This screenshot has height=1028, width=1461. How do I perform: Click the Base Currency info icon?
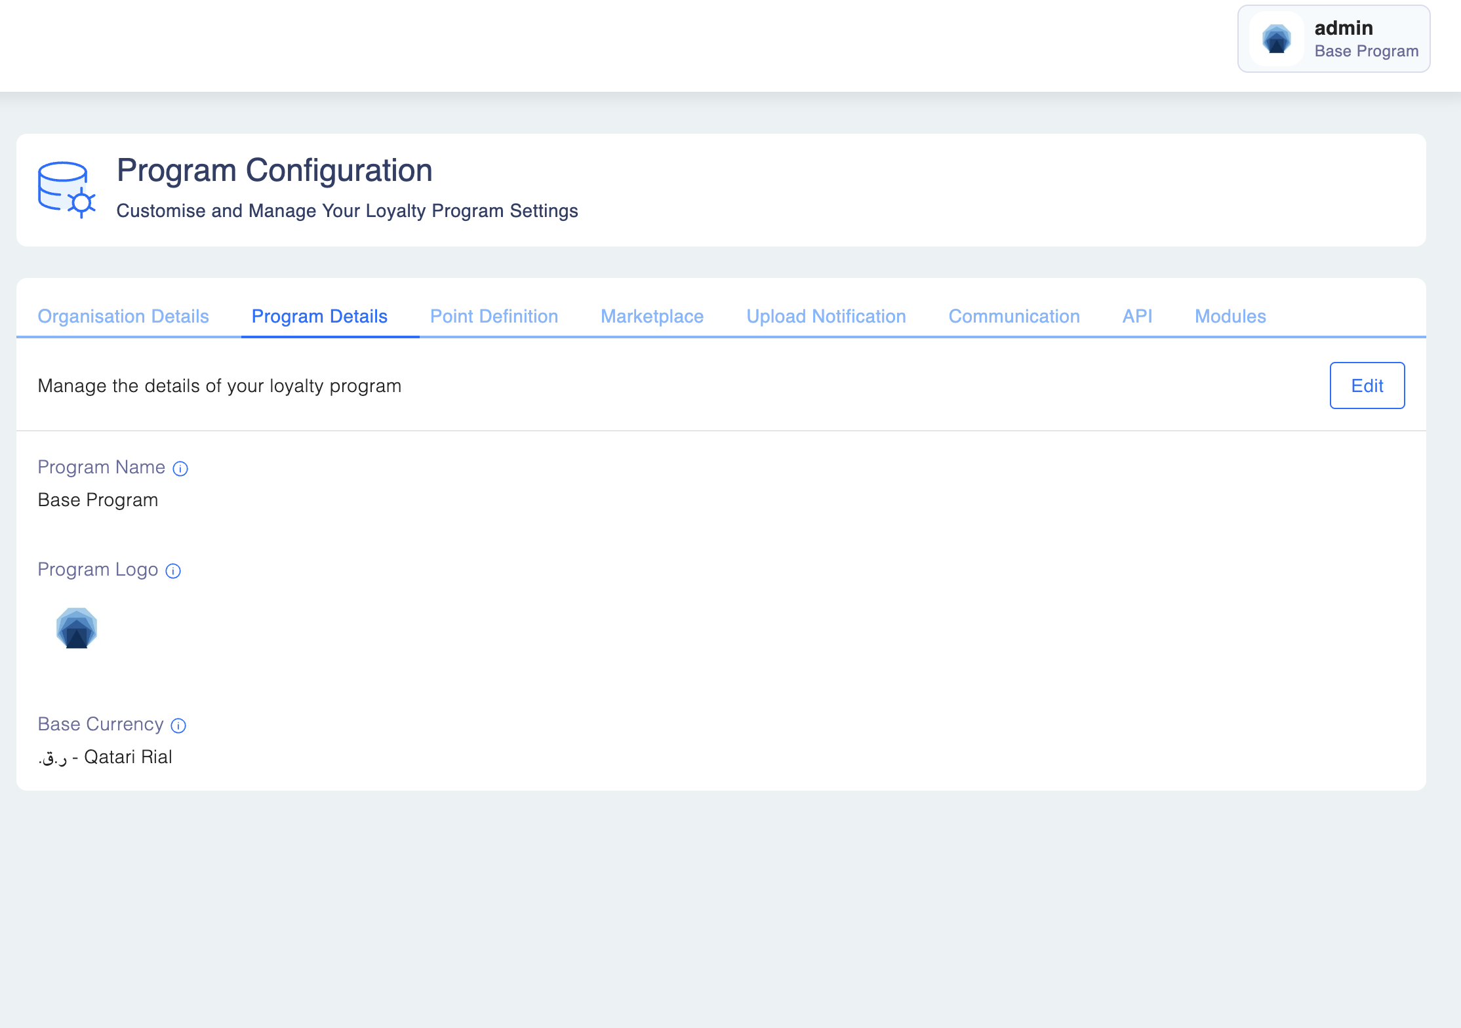coord(178,726)
